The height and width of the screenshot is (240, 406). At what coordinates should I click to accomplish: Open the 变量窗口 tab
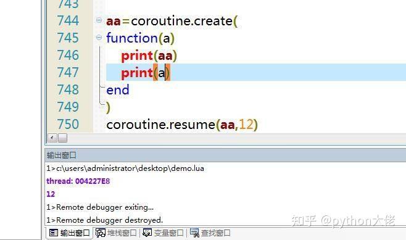pos(163,233)
